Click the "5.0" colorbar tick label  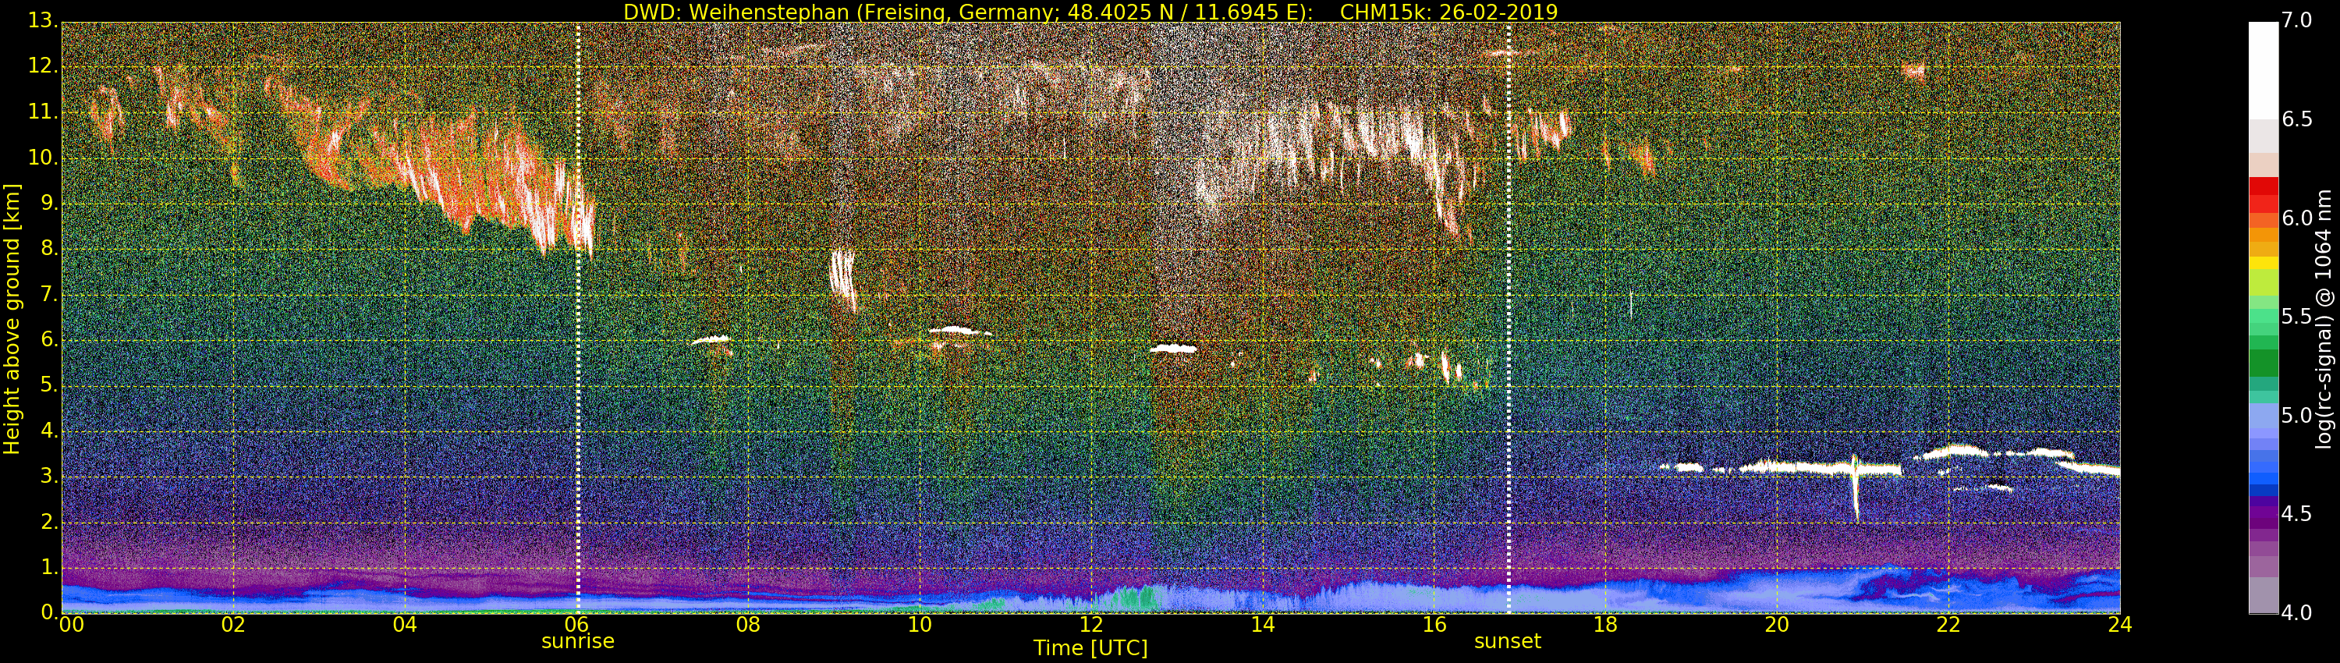(x=2296, y=416)
